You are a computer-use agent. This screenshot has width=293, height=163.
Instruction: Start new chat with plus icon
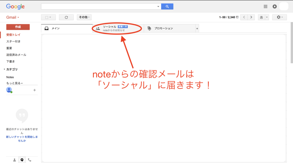35,90
